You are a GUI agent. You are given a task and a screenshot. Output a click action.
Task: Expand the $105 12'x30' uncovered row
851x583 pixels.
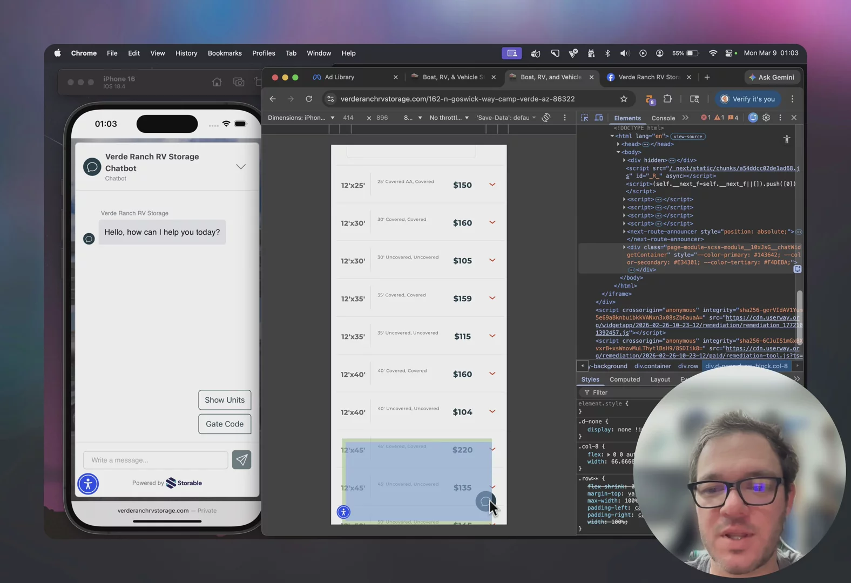pyautogui.click(x=492, y=260)
